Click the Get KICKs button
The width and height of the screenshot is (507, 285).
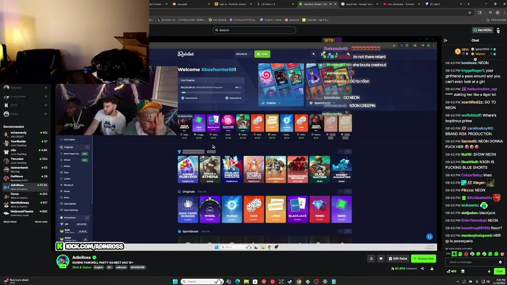[x=482, y=30]
